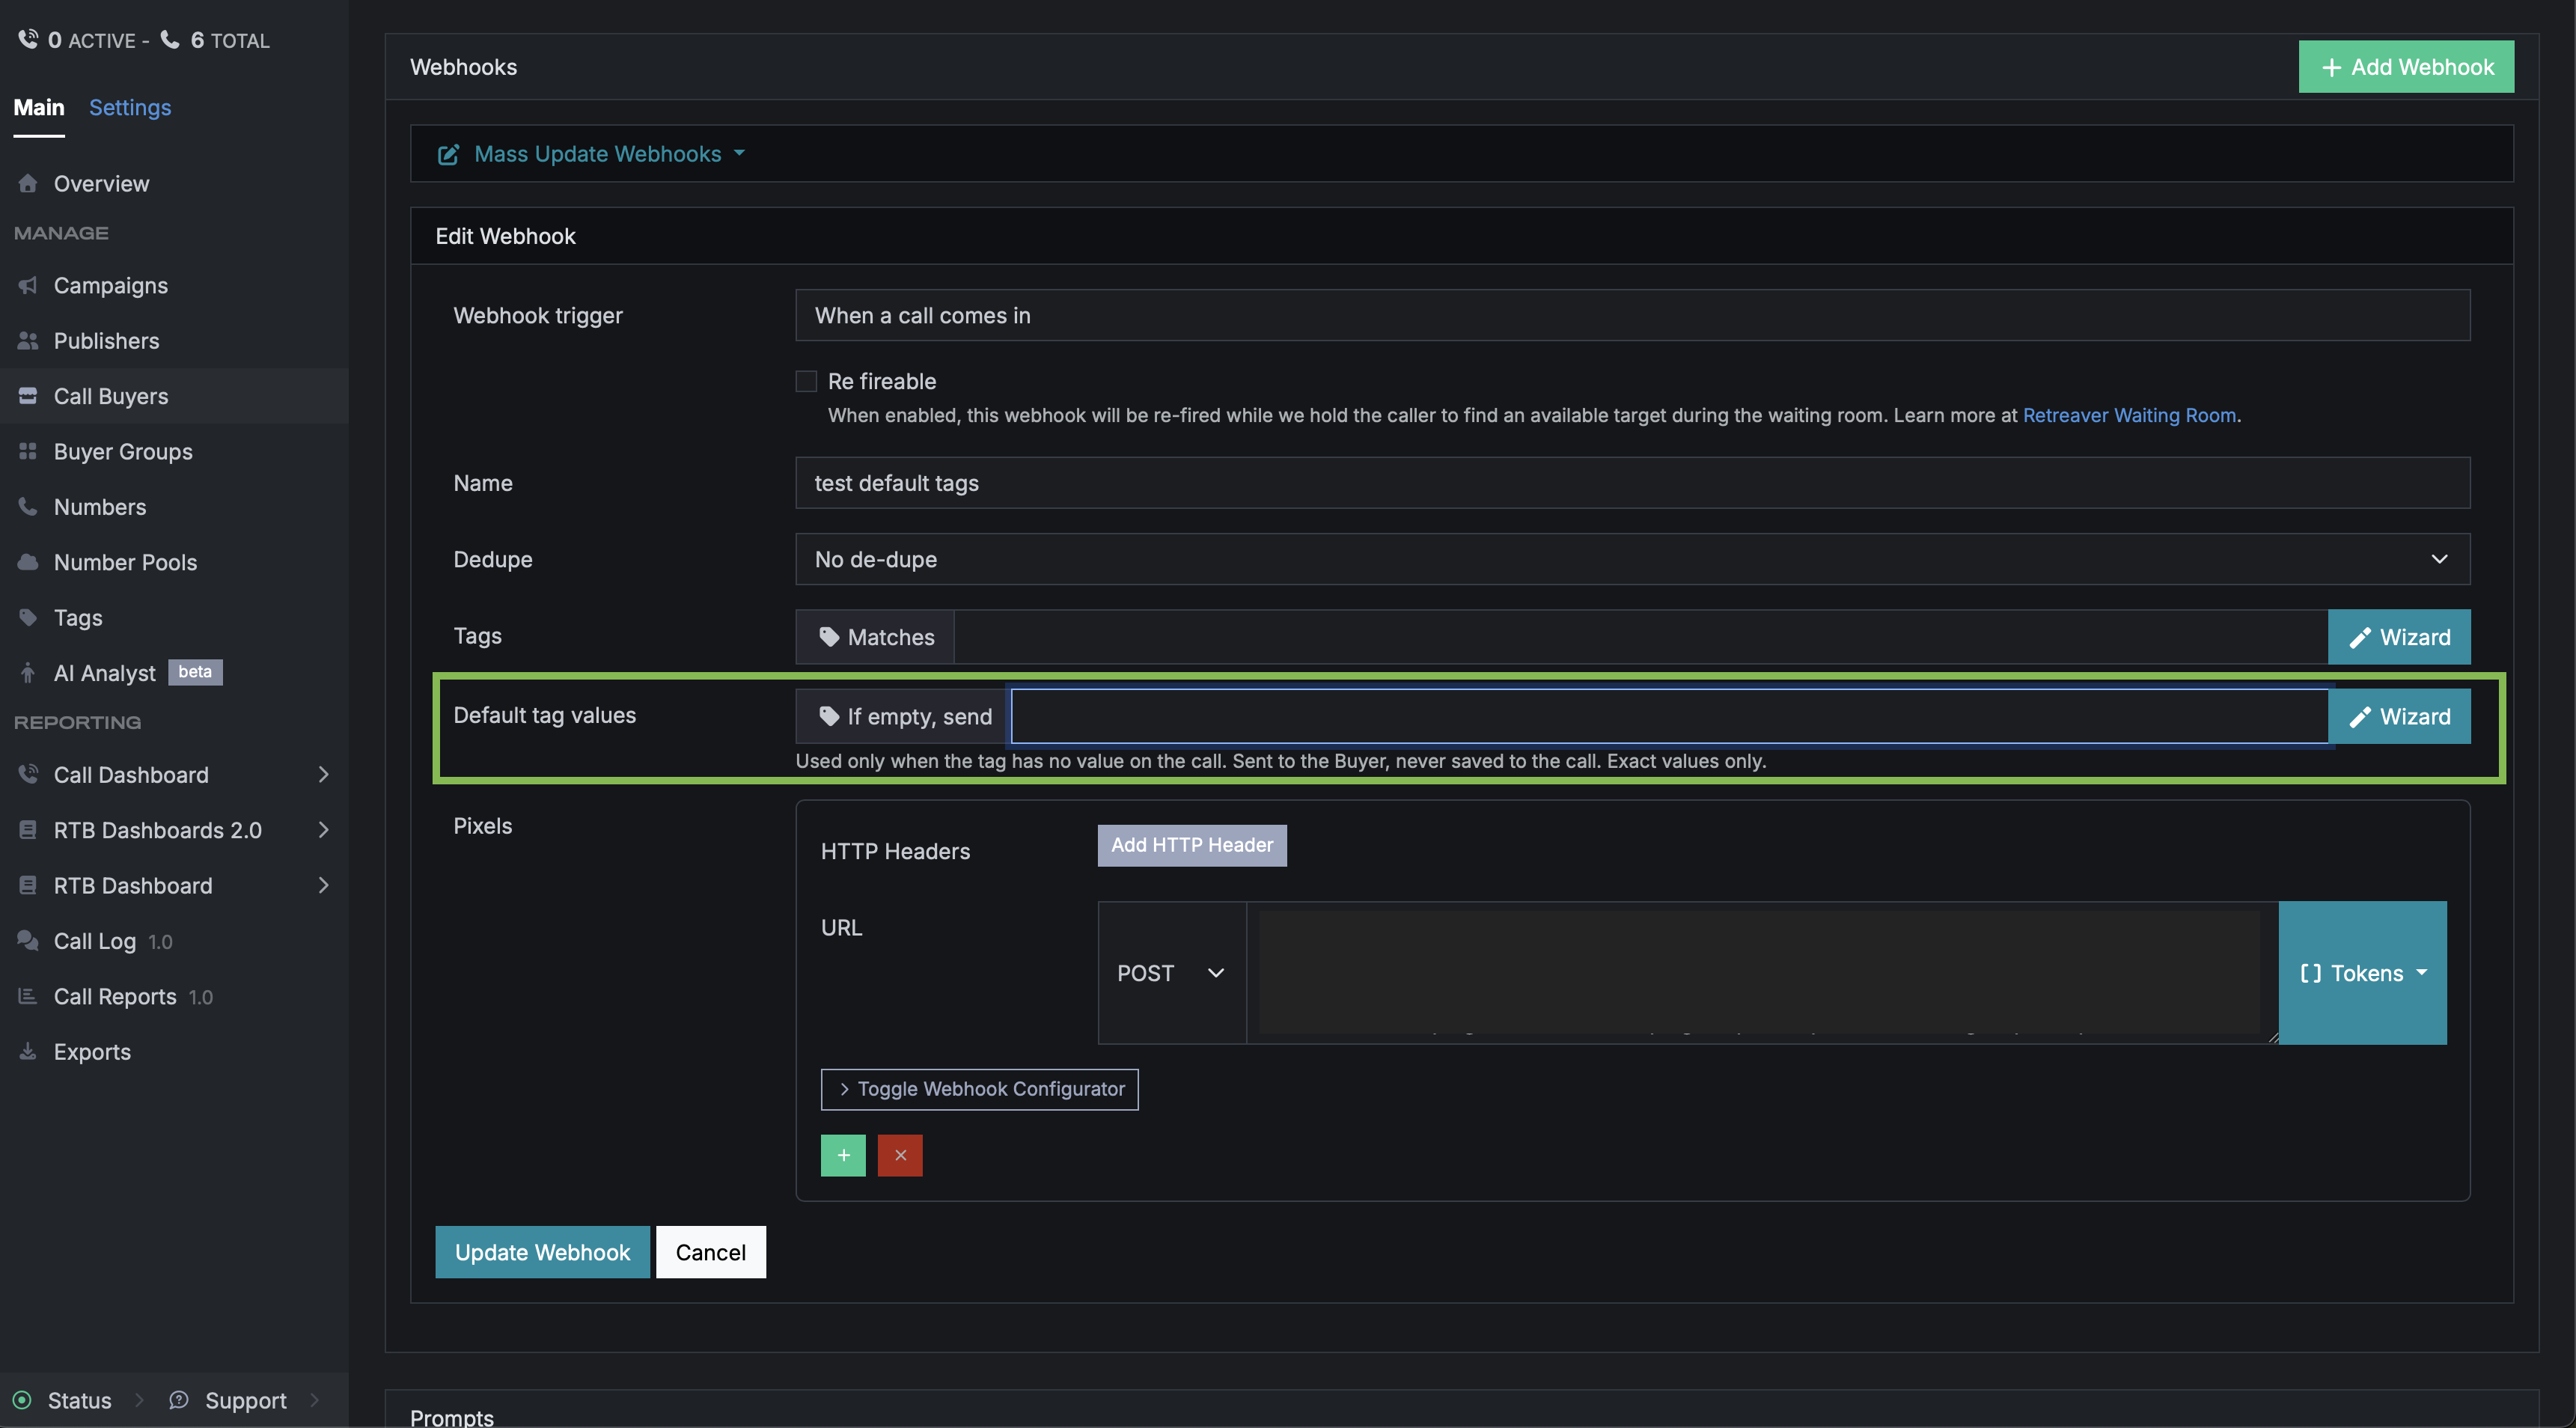Image resolution: width=2576 pixels, height=1428 pixels.
Task: Expand Toggle Webhook Configurator
Action: coord(979,1089)
